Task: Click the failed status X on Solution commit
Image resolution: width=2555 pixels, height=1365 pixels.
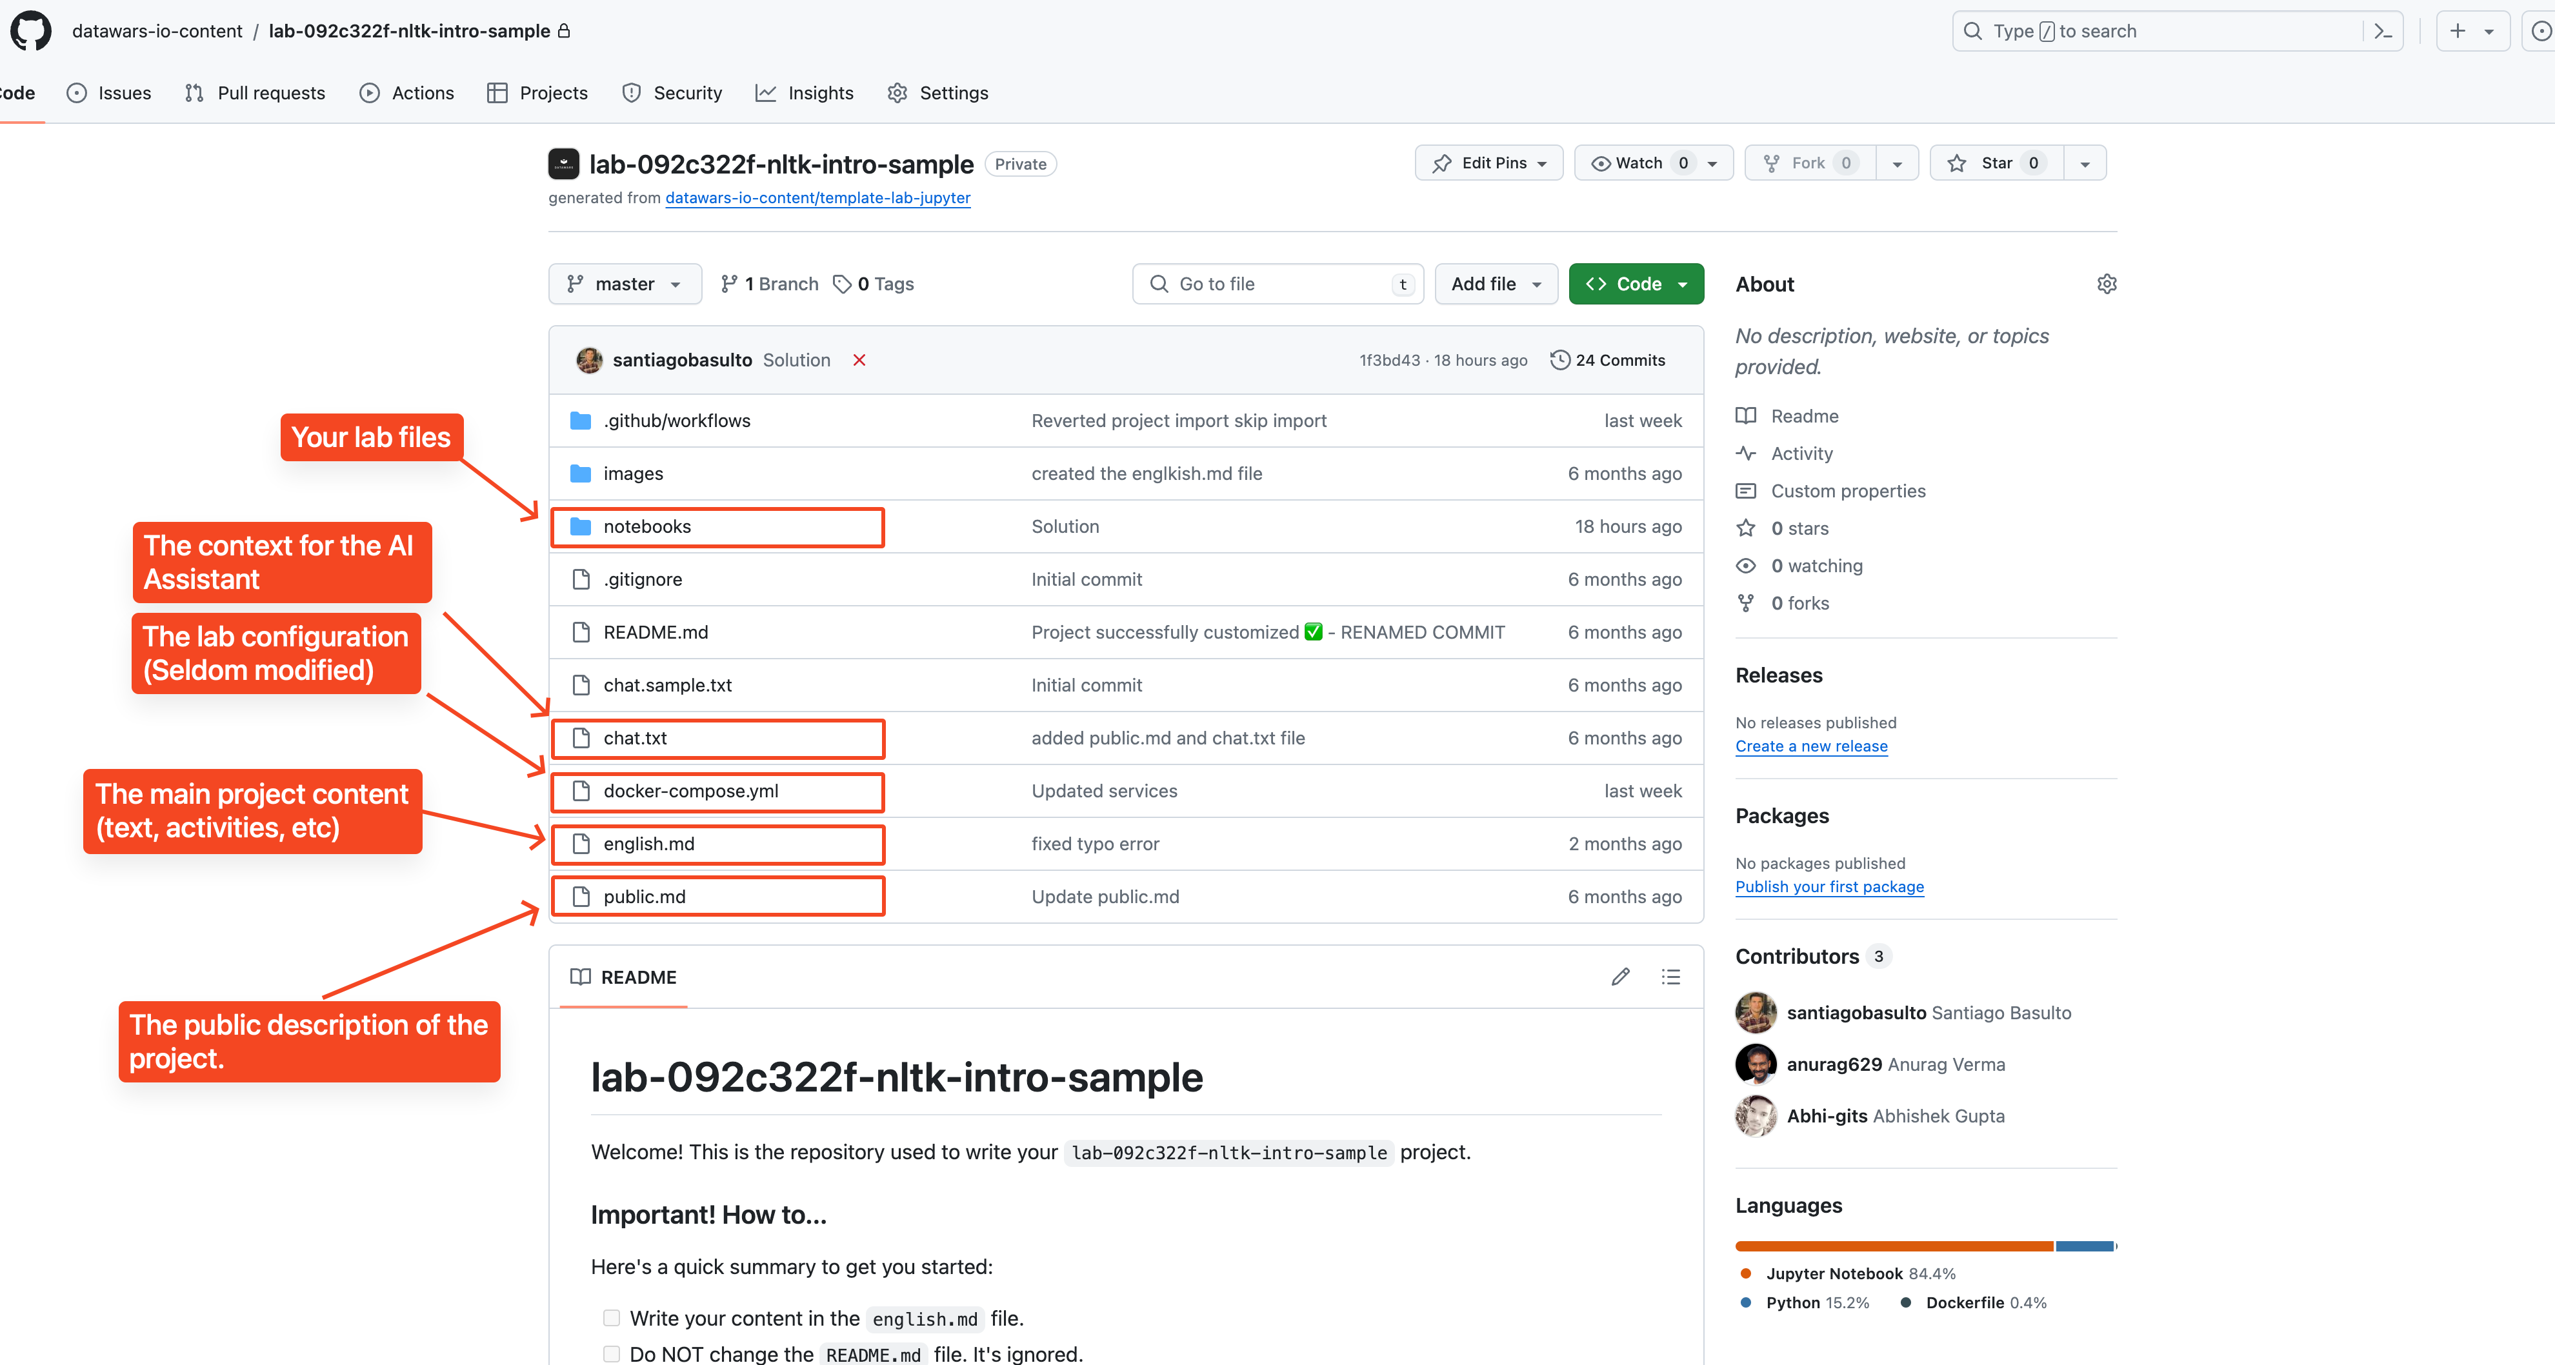Action: pos(859,360)
